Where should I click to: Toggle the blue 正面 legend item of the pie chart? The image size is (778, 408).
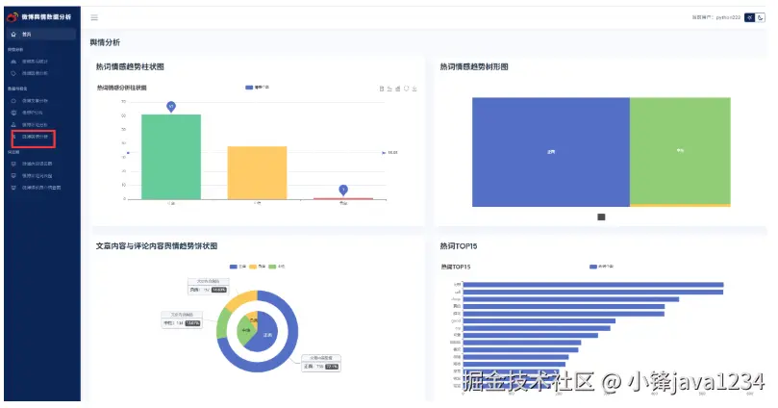[238, 267]
